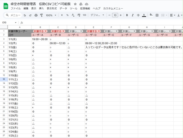Open the 拡張機能 menu
This screenshot has width=183, height=138.
pyautogui.click(x=85, y=8)
